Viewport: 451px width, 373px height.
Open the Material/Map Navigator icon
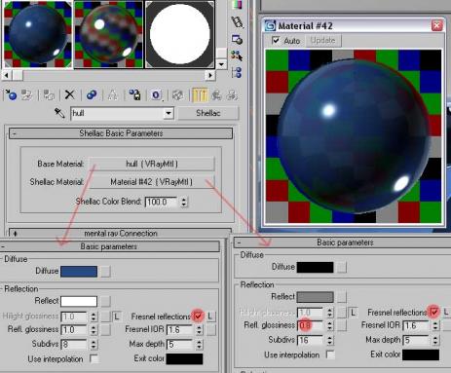237,72
